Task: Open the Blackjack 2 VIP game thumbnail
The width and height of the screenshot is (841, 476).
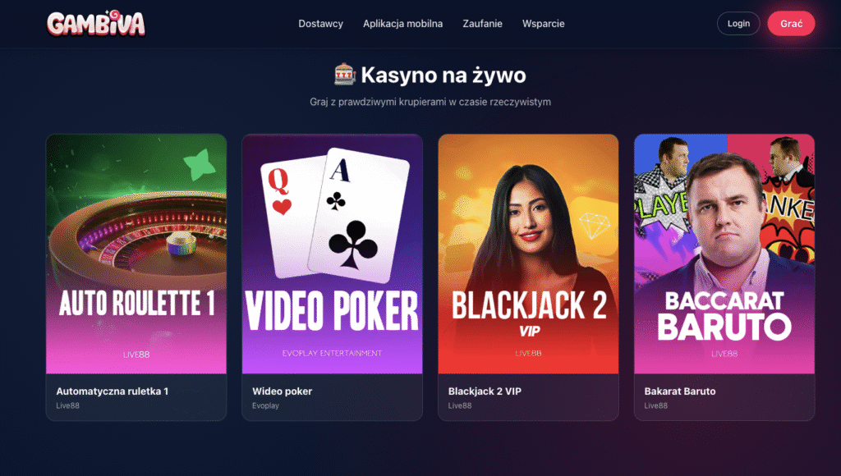Action: pyautogui.click(x=528, y=254)
